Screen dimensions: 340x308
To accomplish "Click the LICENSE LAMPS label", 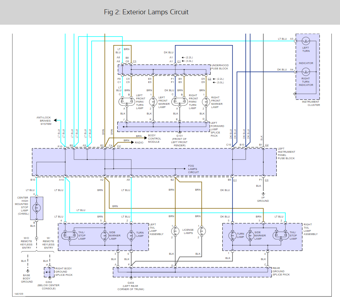I will [x=188, y=231].
